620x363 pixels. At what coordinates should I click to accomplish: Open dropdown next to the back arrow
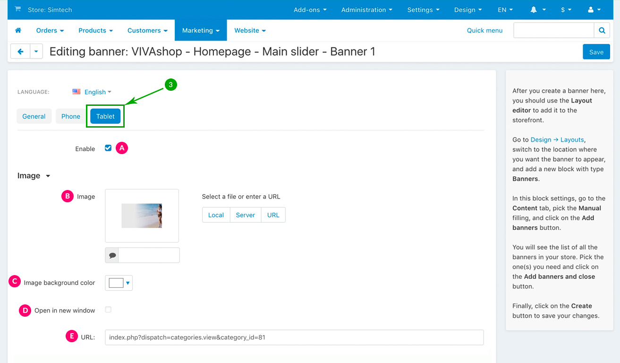point(36,52)
